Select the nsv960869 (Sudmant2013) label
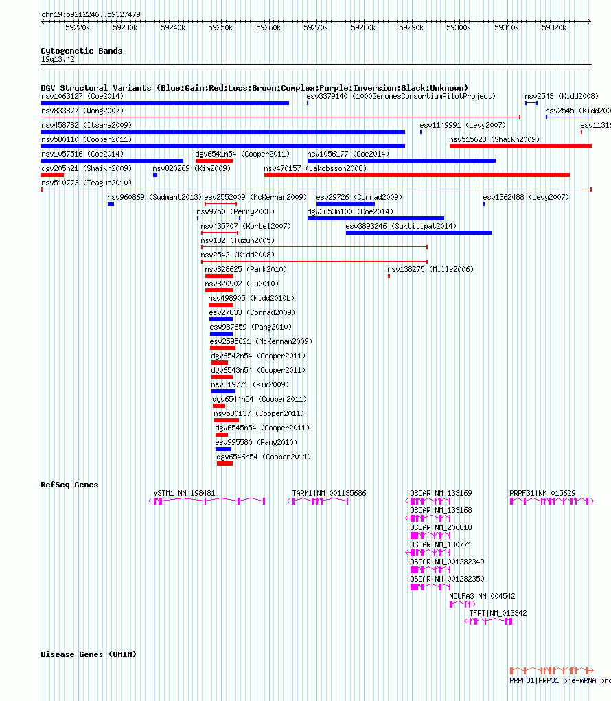 (x=154, y=197)
